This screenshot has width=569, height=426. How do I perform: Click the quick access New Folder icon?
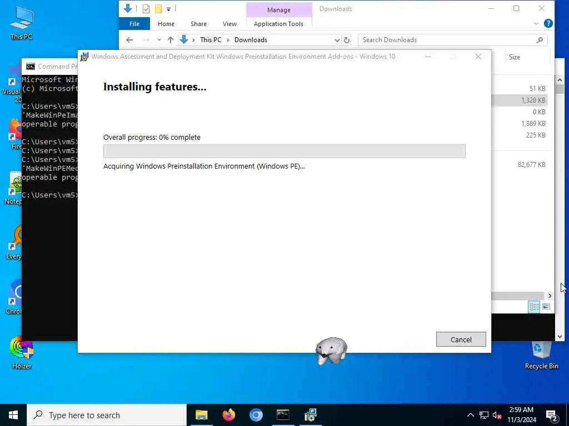(x=158, y=9)
